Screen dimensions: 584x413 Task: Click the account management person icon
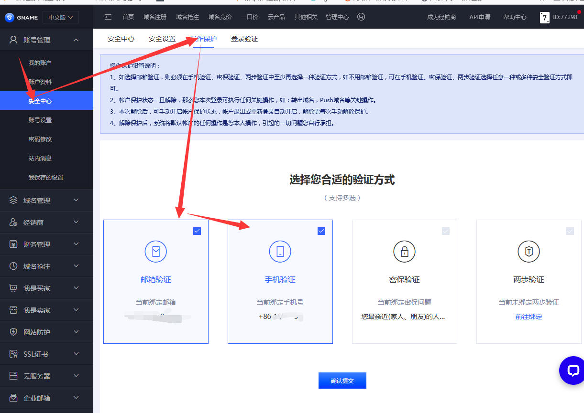tap(13, 40)
